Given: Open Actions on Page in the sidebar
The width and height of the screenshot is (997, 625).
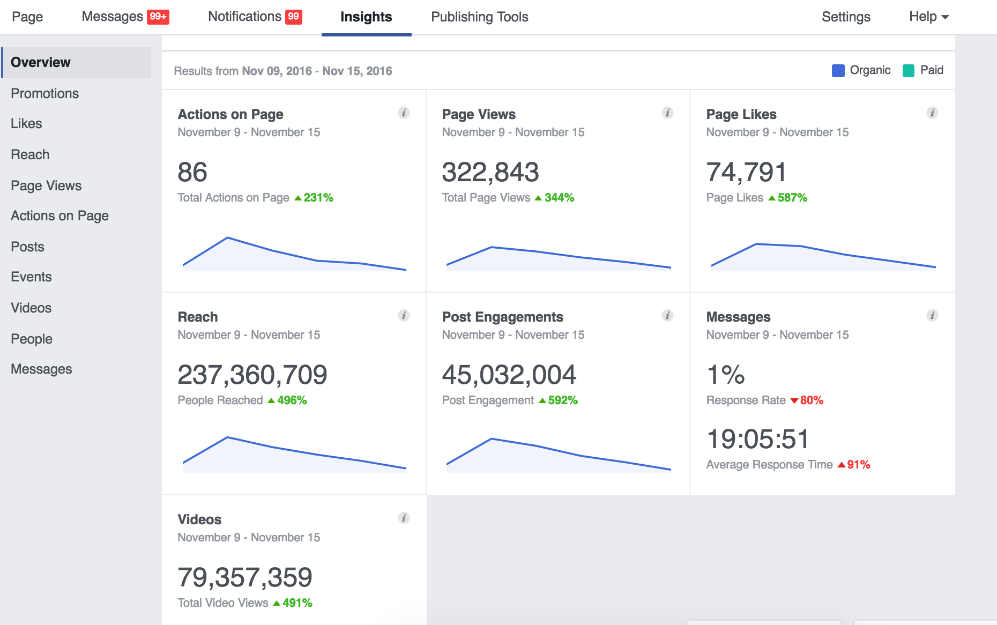Looking at the screenshot, I should click(x=59, y=215).
